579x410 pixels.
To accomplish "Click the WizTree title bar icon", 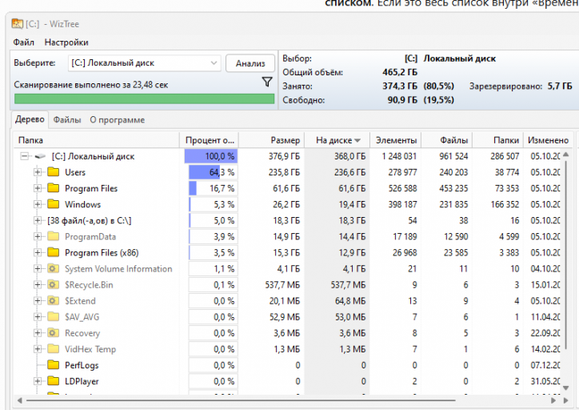I will point(18,24).
